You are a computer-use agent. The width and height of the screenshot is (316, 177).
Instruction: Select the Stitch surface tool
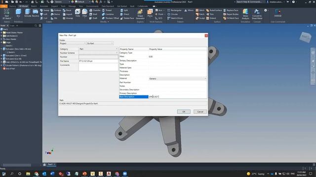[200, 10]
